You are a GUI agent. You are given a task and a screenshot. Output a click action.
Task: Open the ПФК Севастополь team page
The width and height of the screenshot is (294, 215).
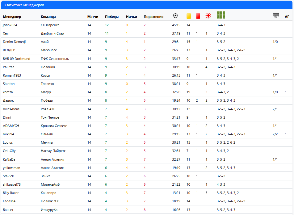(55, 59)
